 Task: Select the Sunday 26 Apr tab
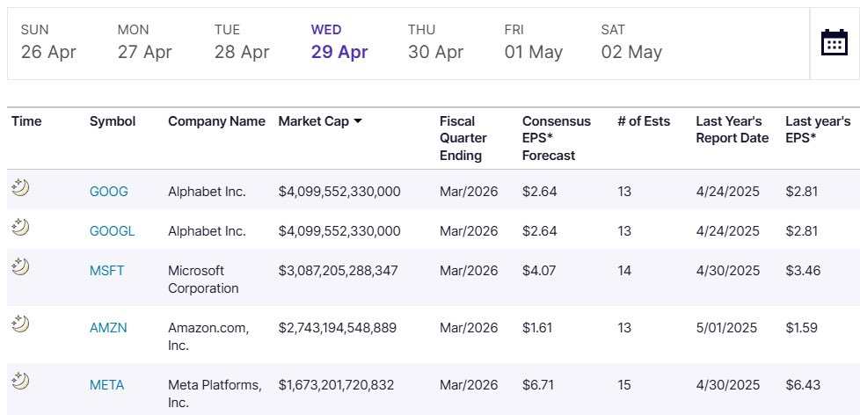48,42
